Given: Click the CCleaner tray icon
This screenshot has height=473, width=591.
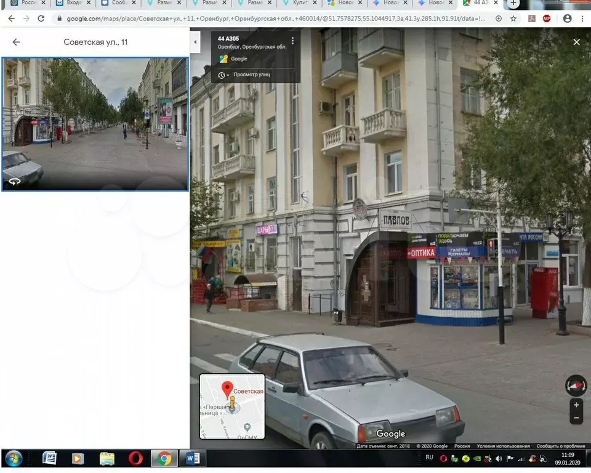Looking at the screenshot, I should [532, 459].
